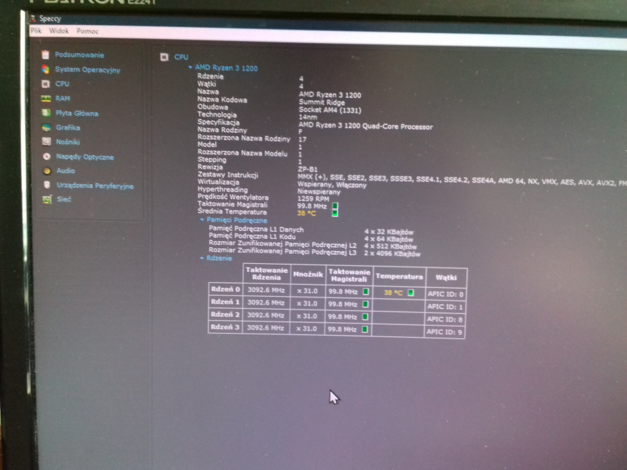Open Płyta Główna section
The height and width of the screenshot is (470, 627).
77,113
